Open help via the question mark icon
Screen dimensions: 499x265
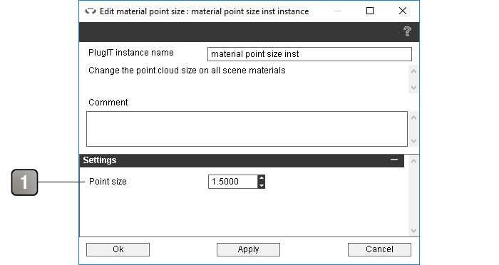(407, 31)
